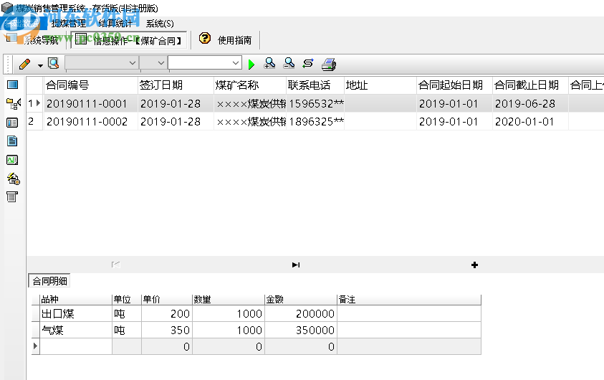Click the 品种 detail column header
The width and height of the screenshot is (604, 380).
click(x=76, y=300)
